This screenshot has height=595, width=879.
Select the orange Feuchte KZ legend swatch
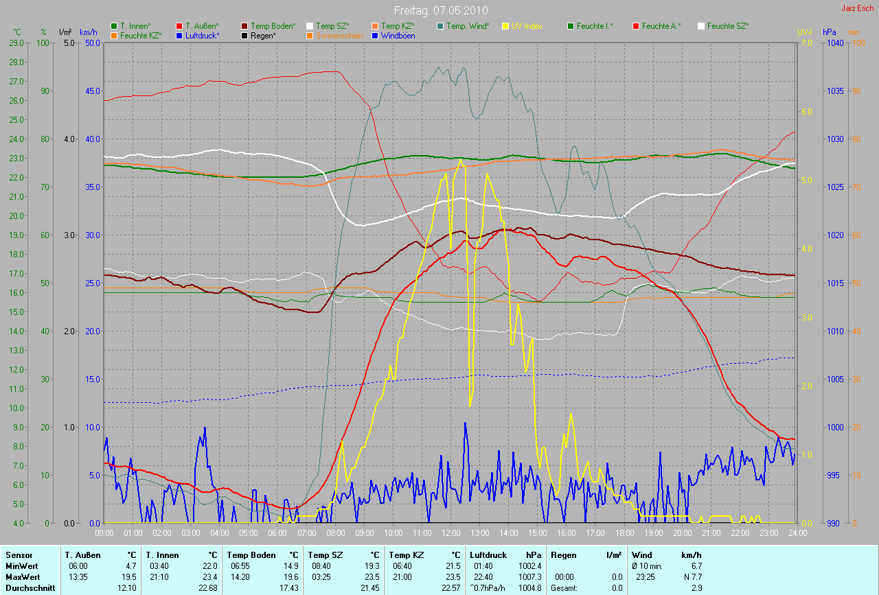click(x=114, y=35)
